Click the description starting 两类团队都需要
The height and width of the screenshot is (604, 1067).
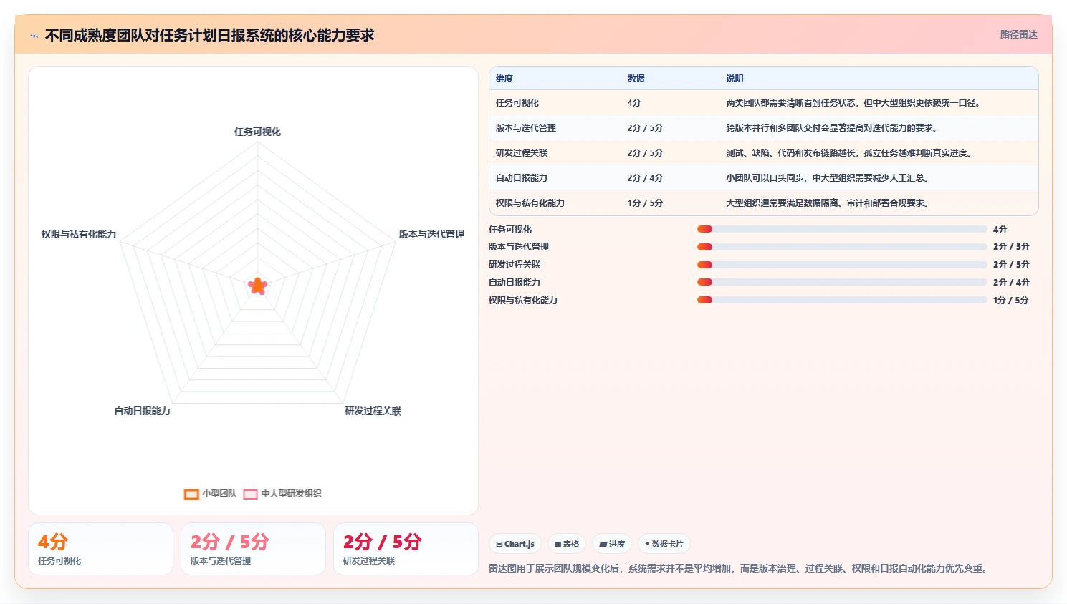(x=853, y=103)
